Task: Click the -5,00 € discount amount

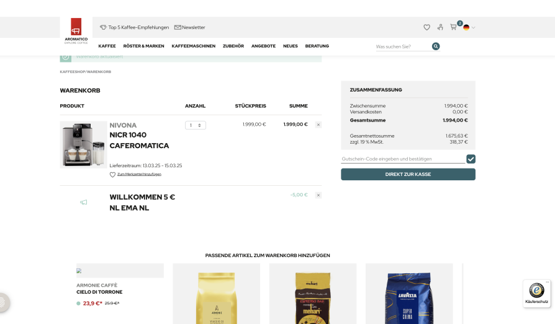Action: tap(299, 195)
